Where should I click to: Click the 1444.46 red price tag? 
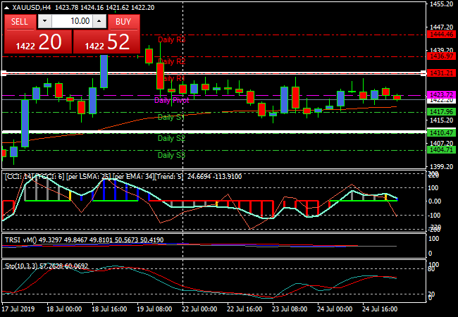(441, 34)
